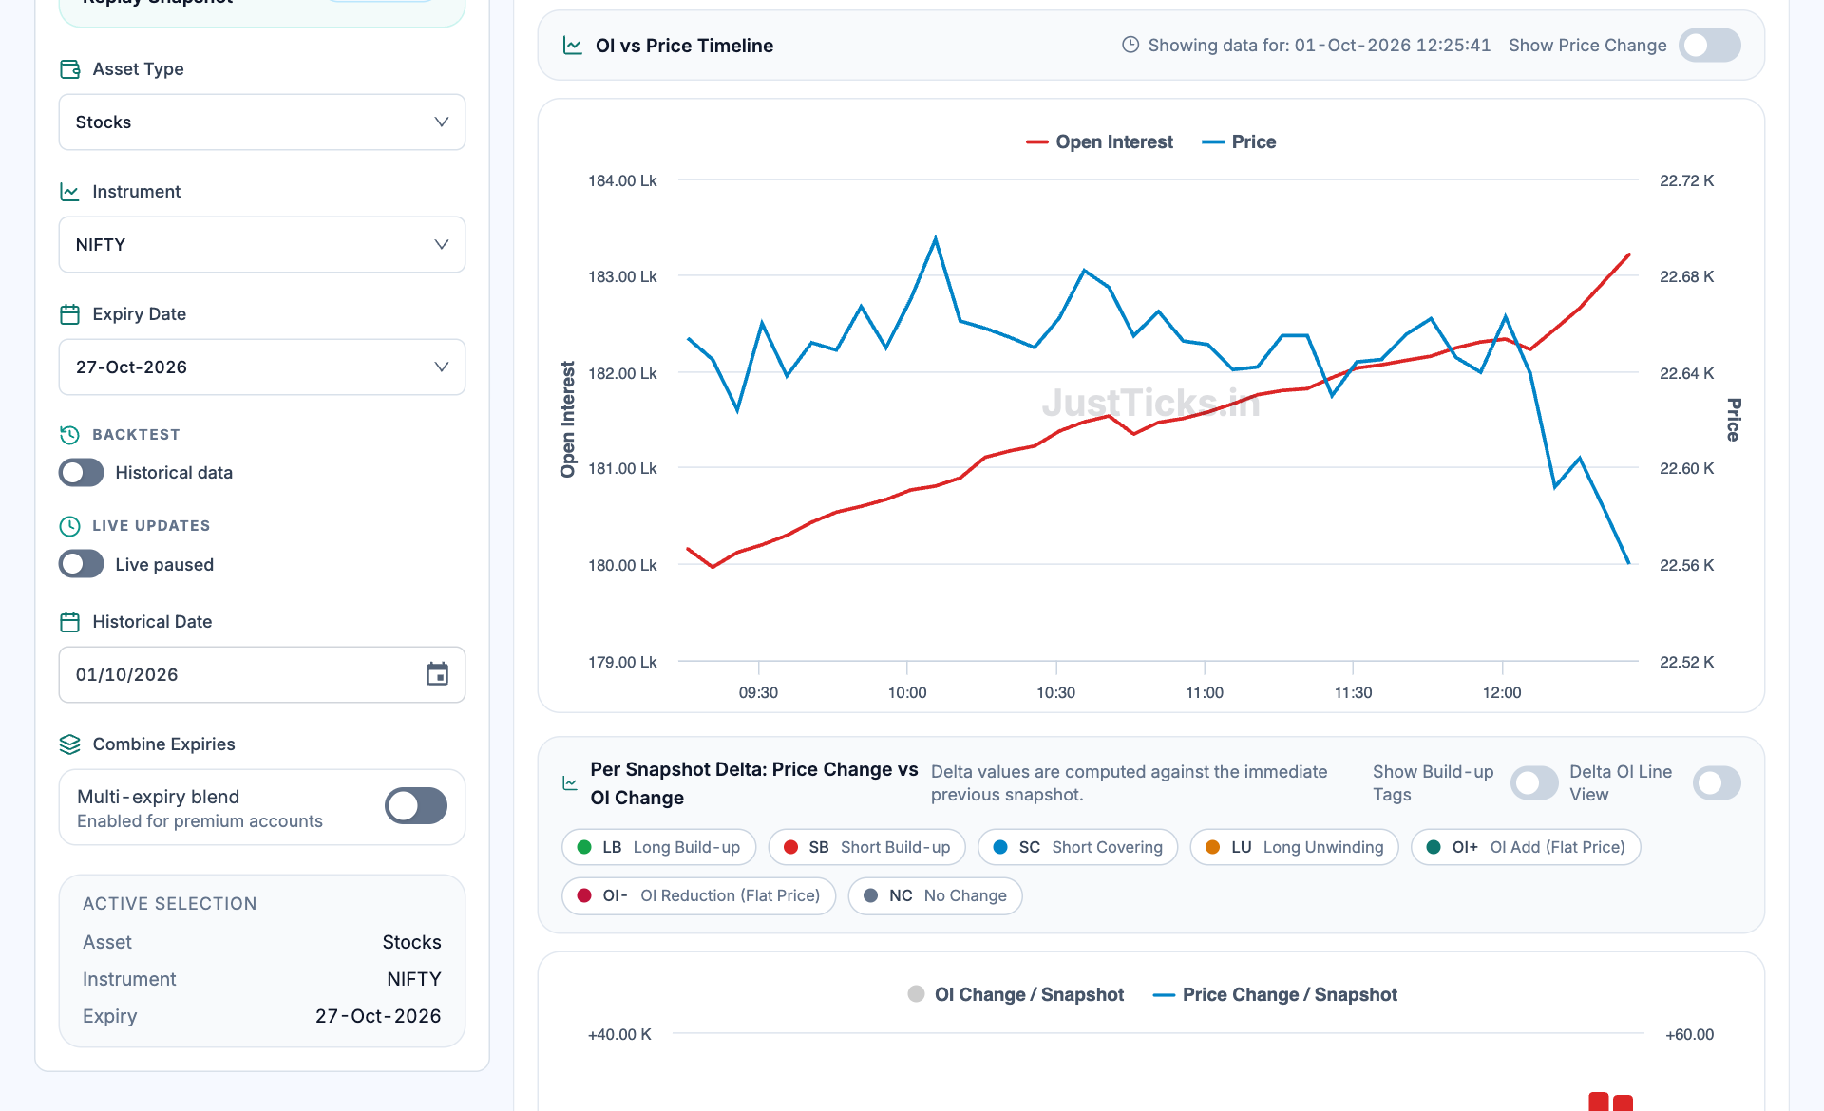
Task: Click the Expiry Date calendar icon
Action: (x=70, y=314)
